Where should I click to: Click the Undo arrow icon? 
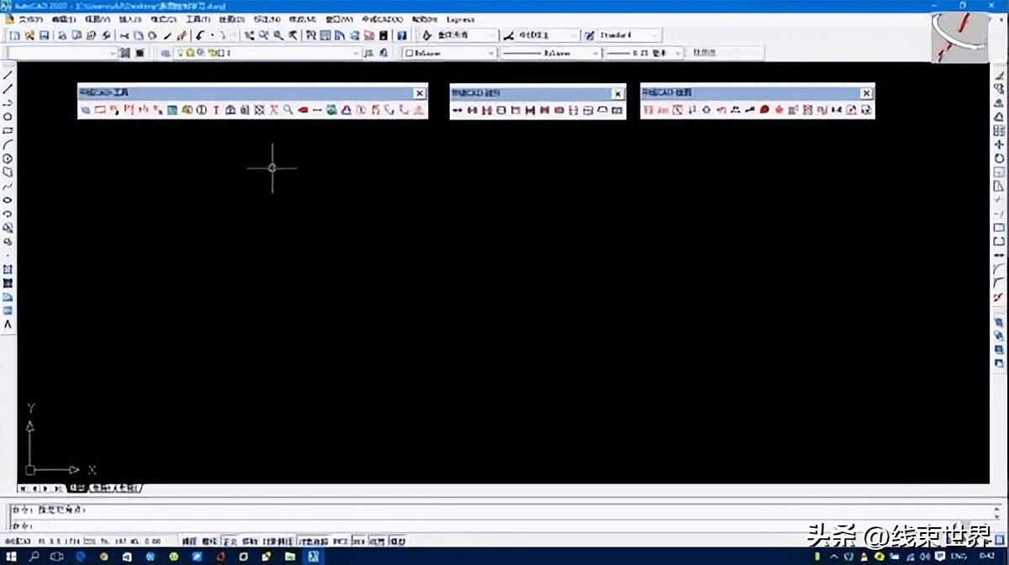199,35
